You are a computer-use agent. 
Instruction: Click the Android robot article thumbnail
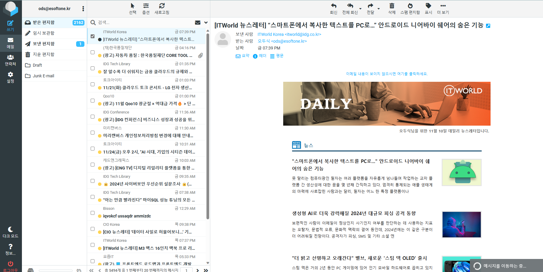pos(462,172)
